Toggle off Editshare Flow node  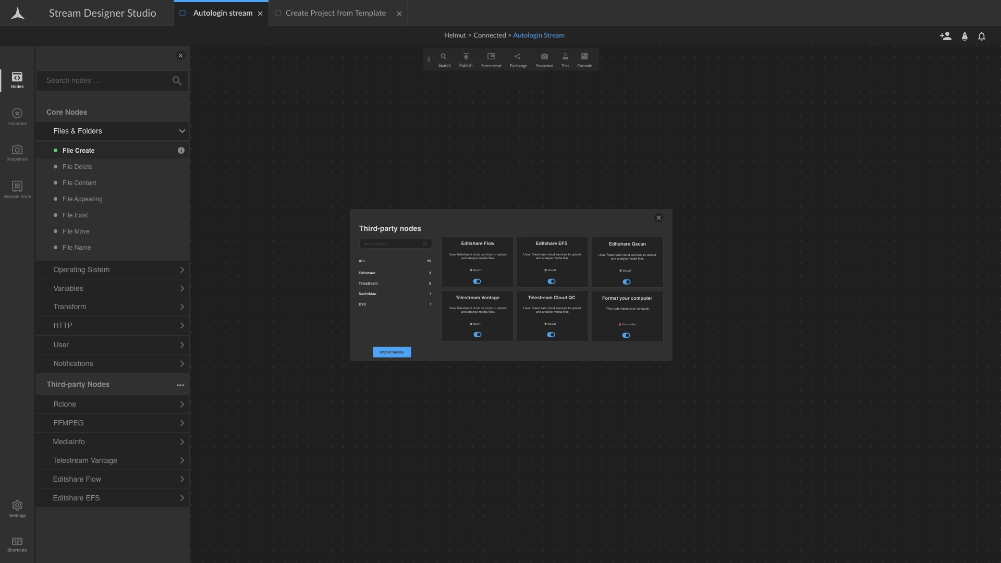point(477,281)
